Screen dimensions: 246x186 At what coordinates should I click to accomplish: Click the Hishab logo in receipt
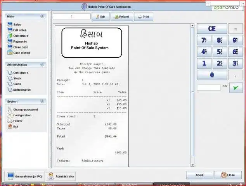click(x=92, y=43)
